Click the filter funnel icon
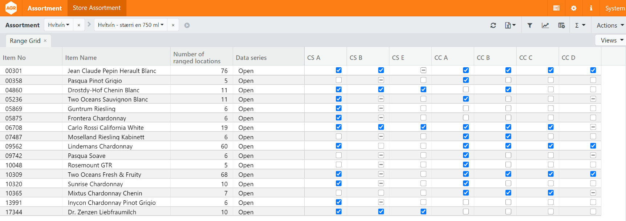This screenshot has width=626, height=221. 530,25
